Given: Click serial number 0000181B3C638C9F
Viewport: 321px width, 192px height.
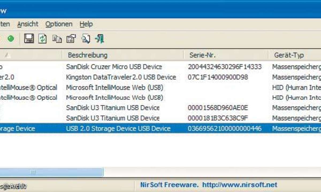Looking at the screenshot, I should [218, 118].
